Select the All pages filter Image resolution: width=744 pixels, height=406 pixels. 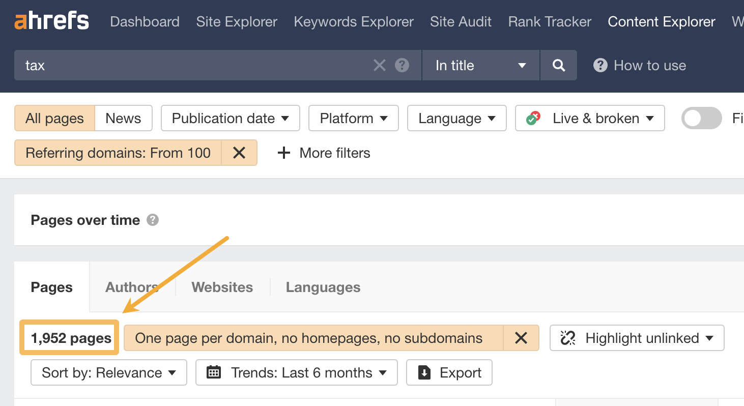[x=54, y=118]
